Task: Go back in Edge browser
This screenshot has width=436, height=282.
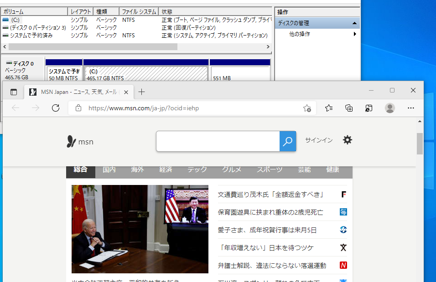Action: 16,108
